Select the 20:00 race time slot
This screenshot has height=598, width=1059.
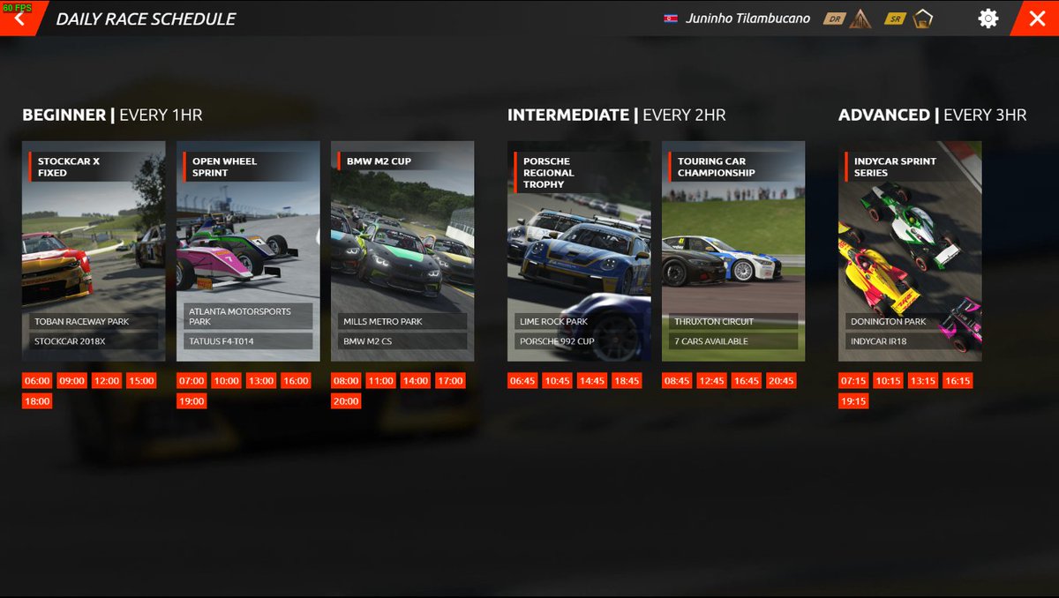346,401
